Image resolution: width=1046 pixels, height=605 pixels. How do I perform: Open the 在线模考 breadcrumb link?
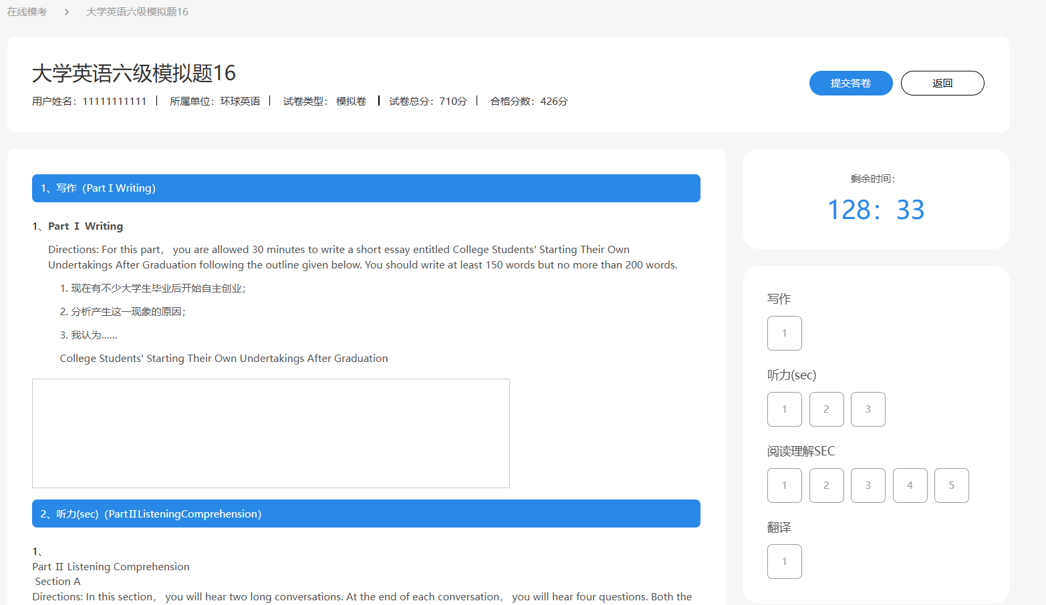[27, 12]
